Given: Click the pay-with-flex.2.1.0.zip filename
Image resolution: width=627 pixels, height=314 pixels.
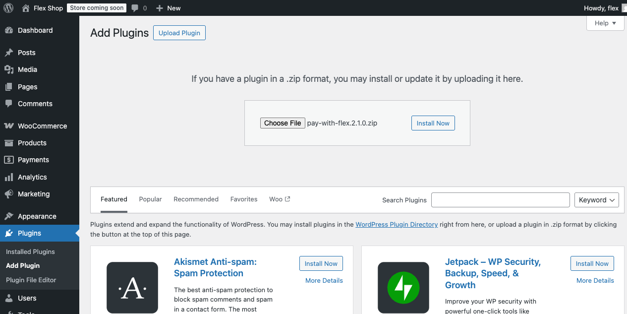Looking at the screenshot, I should tap(342, 123).
